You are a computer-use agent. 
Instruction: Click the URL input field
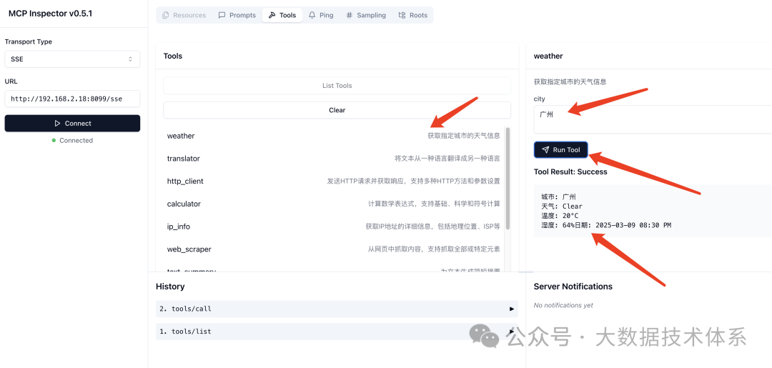click(72, 99)
